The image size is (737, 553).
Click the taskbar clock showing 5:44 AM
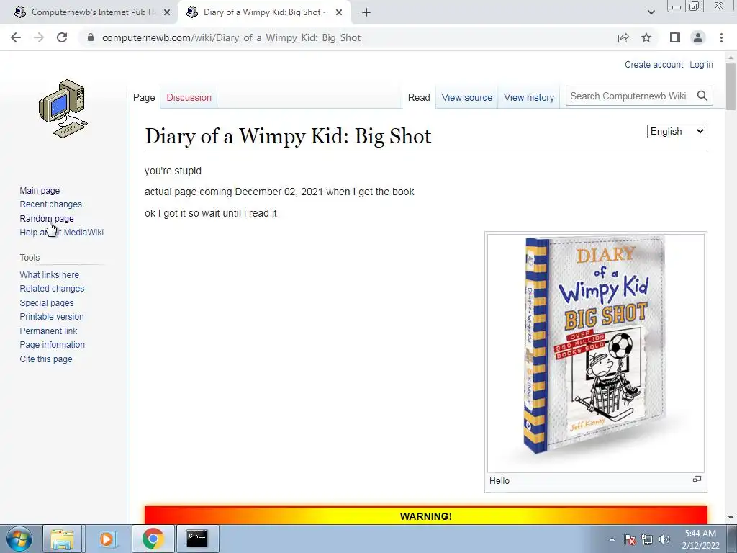pyautogui.click(x=700, y=539)
